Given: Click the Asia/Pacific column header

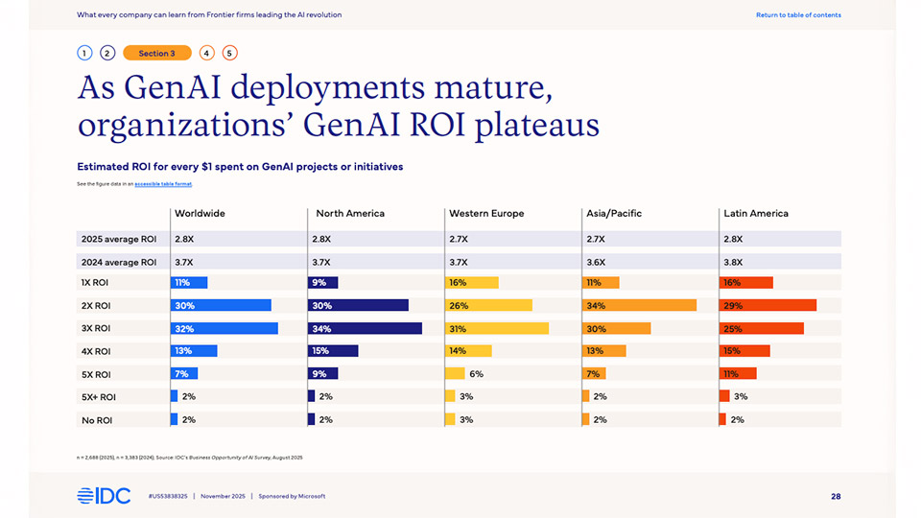Looking at the screenshot, I should coord(614,213).
